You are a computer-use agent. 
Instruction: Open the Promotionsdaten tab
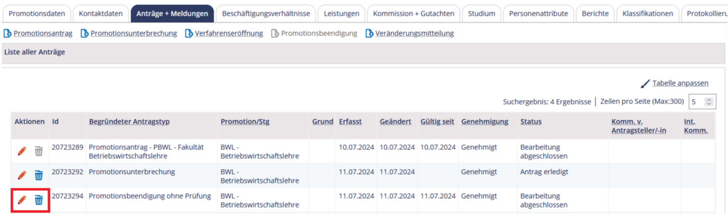[36, 14]
